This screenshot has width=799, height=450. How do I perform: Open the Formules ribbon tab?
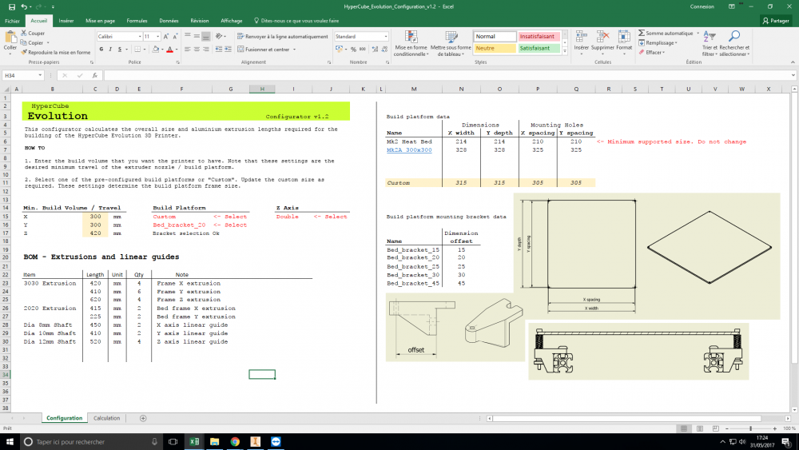pyautogui.click(x=137, y=21)
